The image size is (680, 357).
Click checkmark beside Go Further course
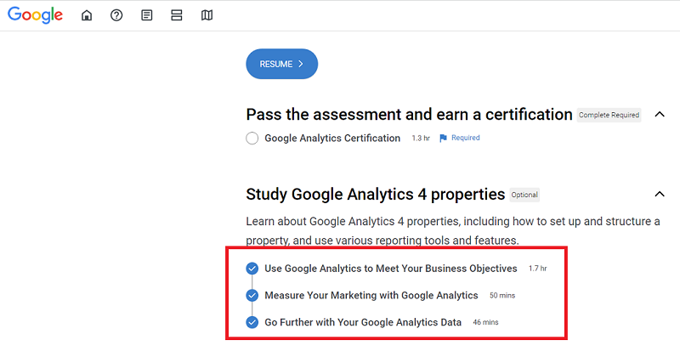pos(252,322)
